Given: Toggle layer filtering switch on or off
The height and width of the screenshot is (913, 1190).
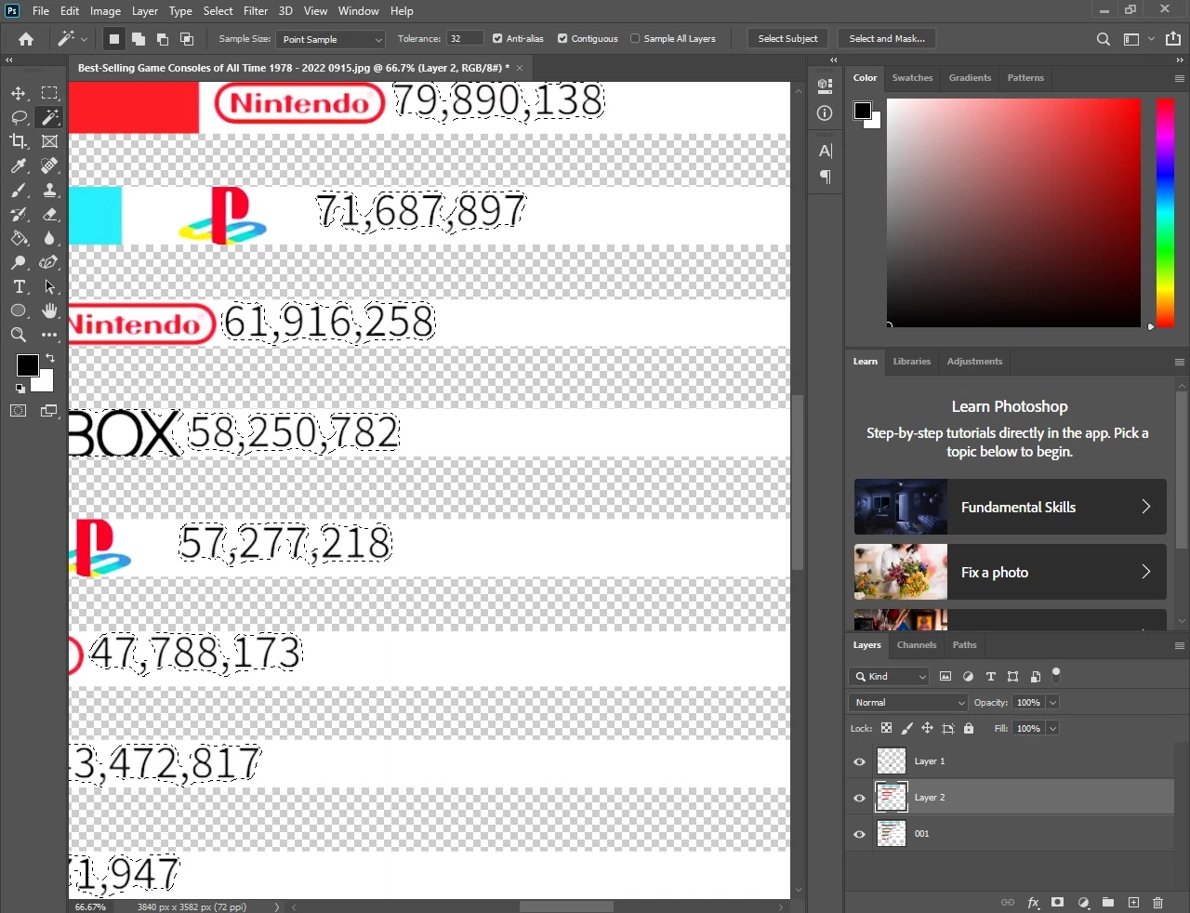Looking at the screenshot, I should click(1056, 675).
